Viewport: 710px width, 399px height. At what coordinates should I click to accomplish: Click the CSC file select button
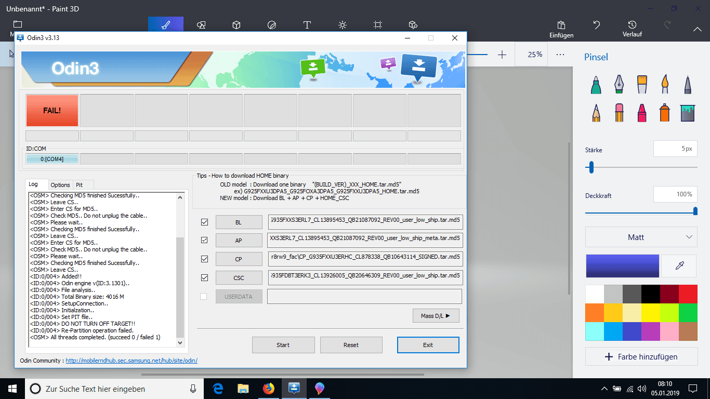pyautogui.click(x=239, y=277)
